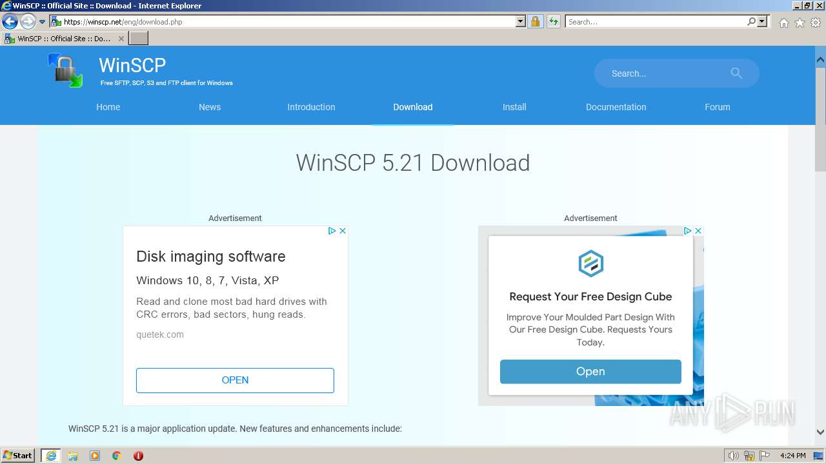Click the Disk imaging software ad headline
The image size is (826, 464).
tap(211, 256)
